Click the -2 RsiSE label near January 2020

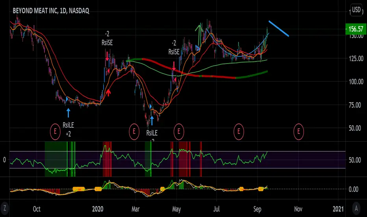(107, 38)
